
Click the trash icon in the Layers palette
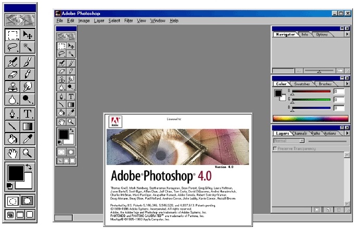click(x=339, y=210)
